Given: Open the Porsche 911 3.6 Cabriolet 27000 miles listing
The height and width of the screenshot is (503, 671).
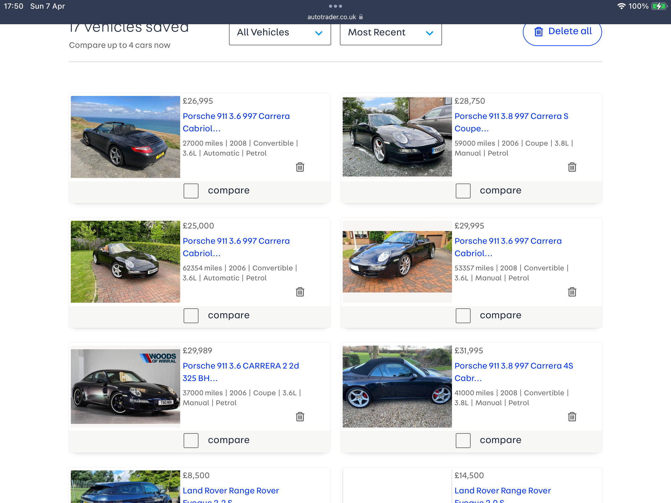Looking at the screenshot, I should (236, 122).
